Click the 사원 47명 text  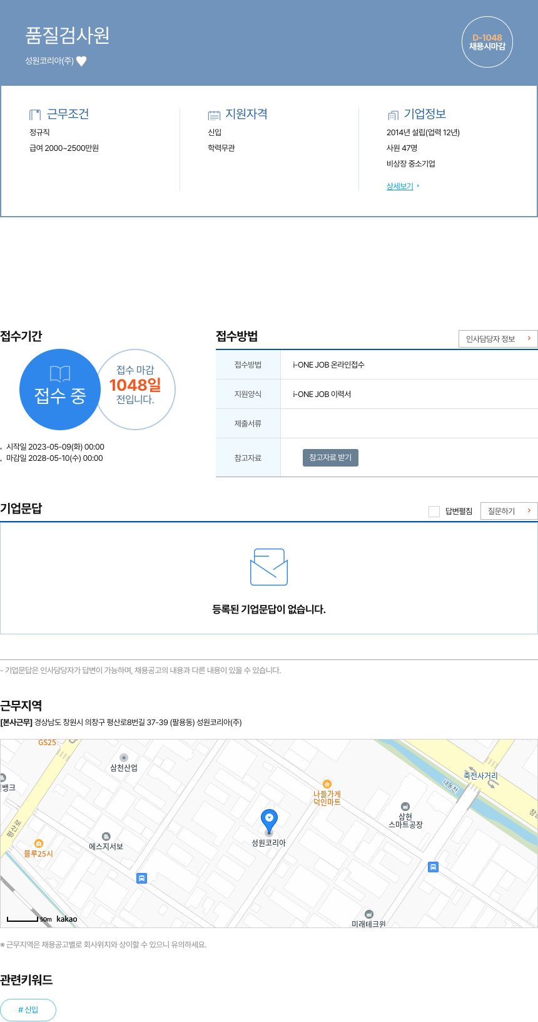[x=402, y=148]
